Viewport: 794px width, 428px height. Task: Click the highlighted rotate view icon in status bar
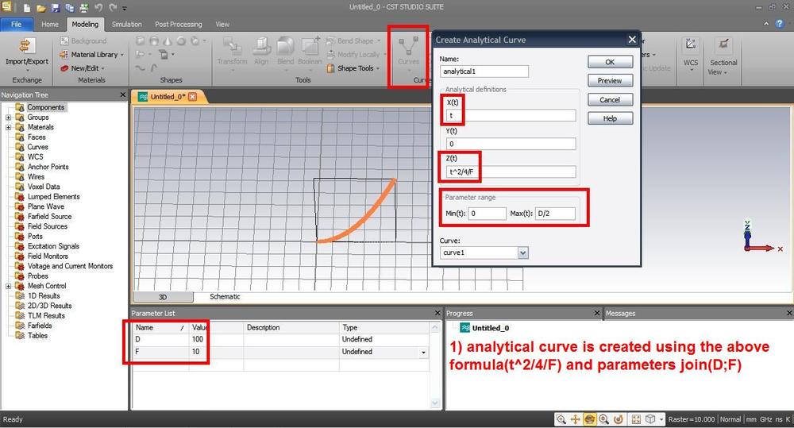(x=589, y=419)
